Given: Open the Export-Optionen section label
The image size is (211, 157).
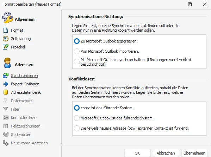Looking at the screenshot, I should coord(25,84).
